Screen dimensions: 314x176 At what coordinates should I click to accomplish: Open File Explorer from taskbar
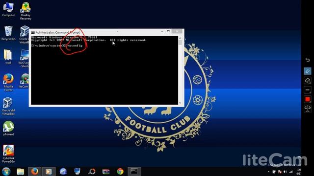point(21,172)
